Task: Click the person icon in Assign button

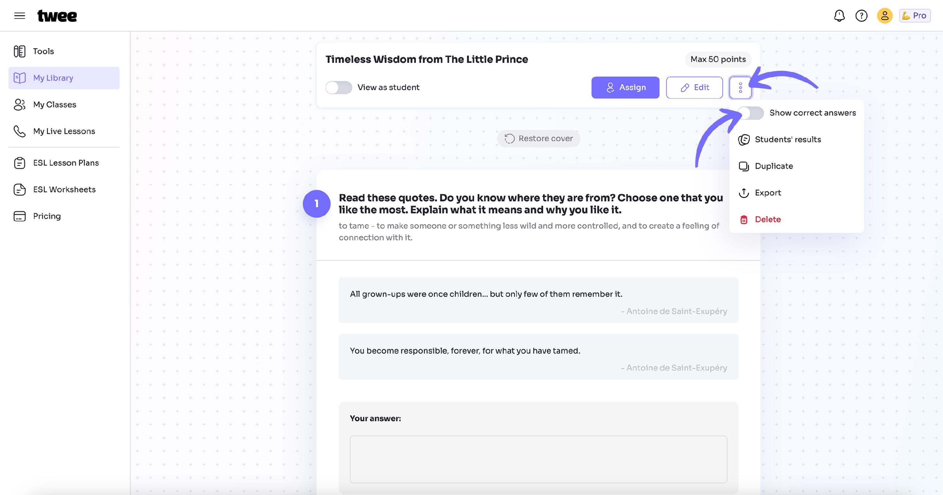Action: [610, 87]
